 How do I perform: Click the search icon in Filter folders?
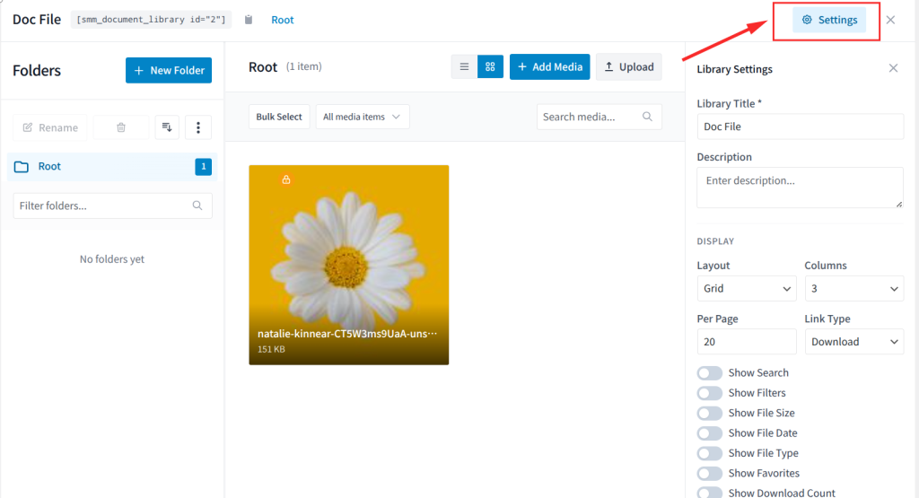197,205
